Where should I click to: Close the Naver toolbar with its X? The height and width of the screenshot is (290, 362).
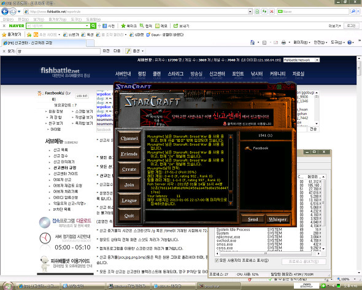pos(4,26)
